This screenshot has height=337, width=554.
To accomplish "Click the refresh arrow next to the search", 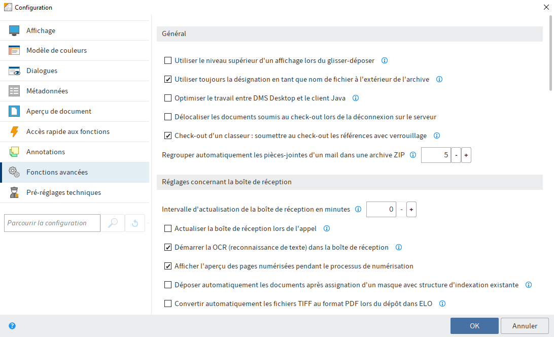I will click(x=134, y=223).
